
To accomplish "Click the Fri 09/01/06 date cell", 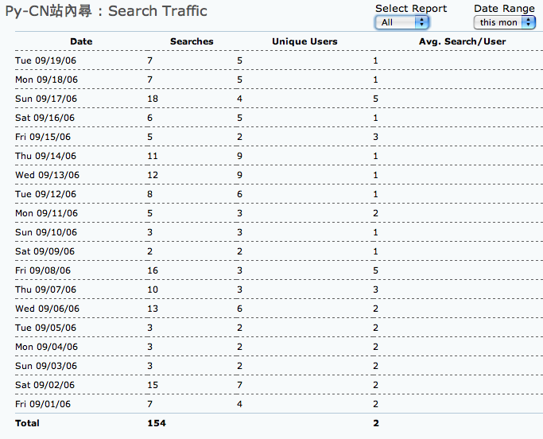I will pos(43,404).
